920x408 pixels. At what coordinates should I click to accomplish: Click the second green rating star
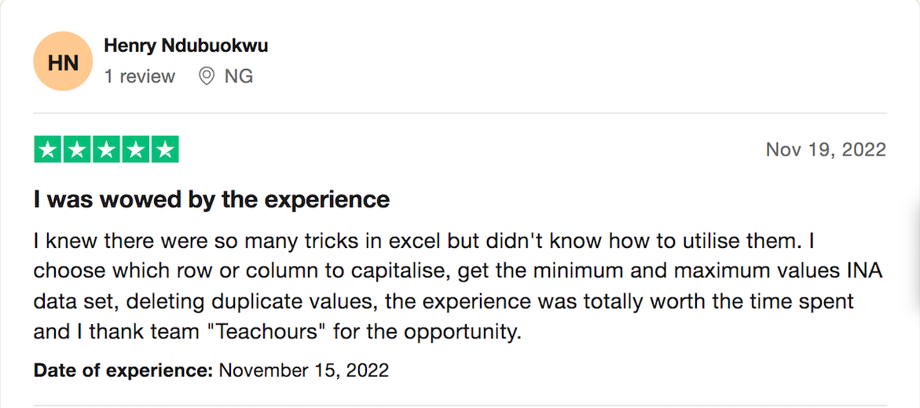tap(78, 150)
